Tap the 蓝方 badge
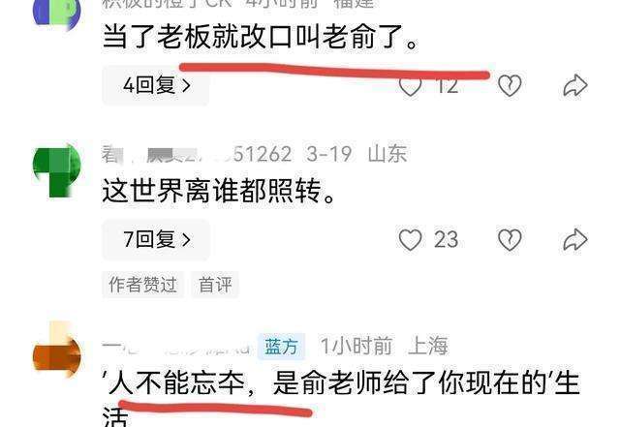This screenshot has width=620, height=427. [x=281, y=347]
